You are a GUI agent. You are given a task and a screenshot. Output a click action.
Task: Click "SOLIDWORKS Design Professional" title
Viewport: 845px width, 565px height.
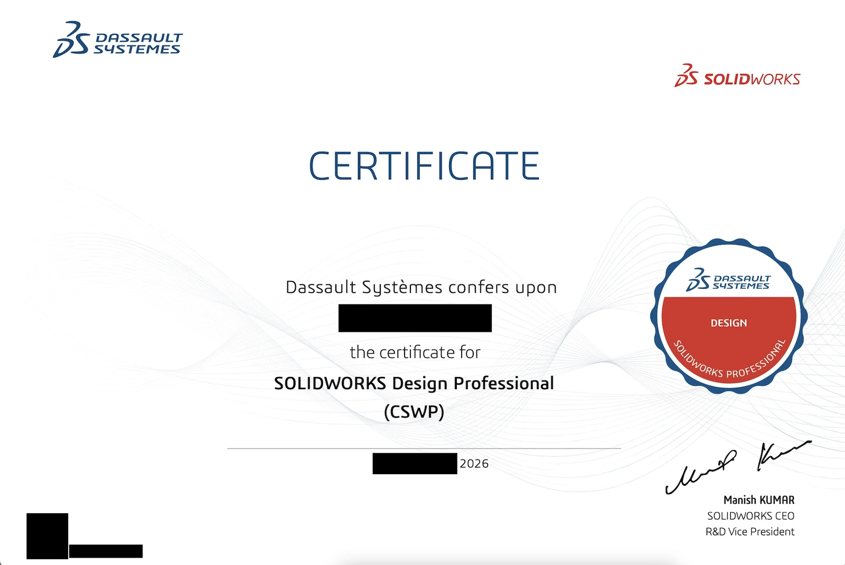[414, 384]
